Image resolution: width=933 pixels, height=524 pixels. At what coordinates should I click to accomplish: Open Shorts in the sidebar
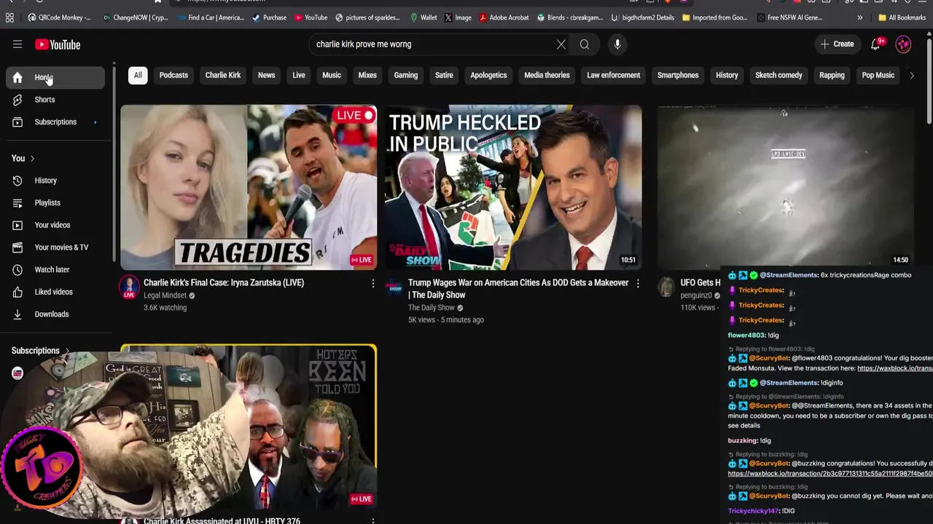click(x=55, y=100)
